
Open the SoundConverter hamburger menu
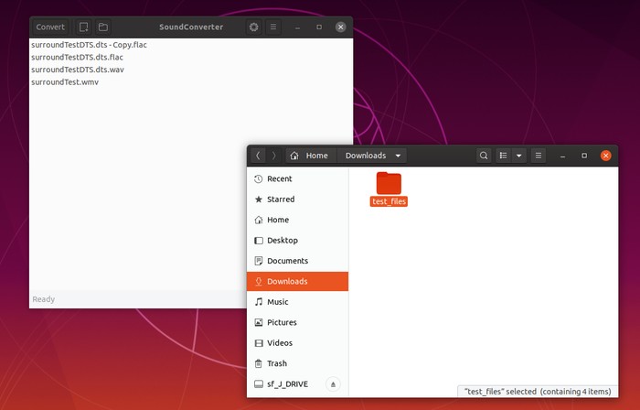click(273, 27)
